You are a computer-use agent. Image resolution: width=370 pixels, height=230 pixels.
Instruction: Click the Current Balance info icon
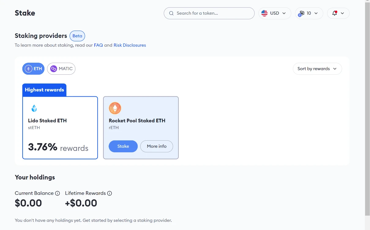(x=57, y=193)
